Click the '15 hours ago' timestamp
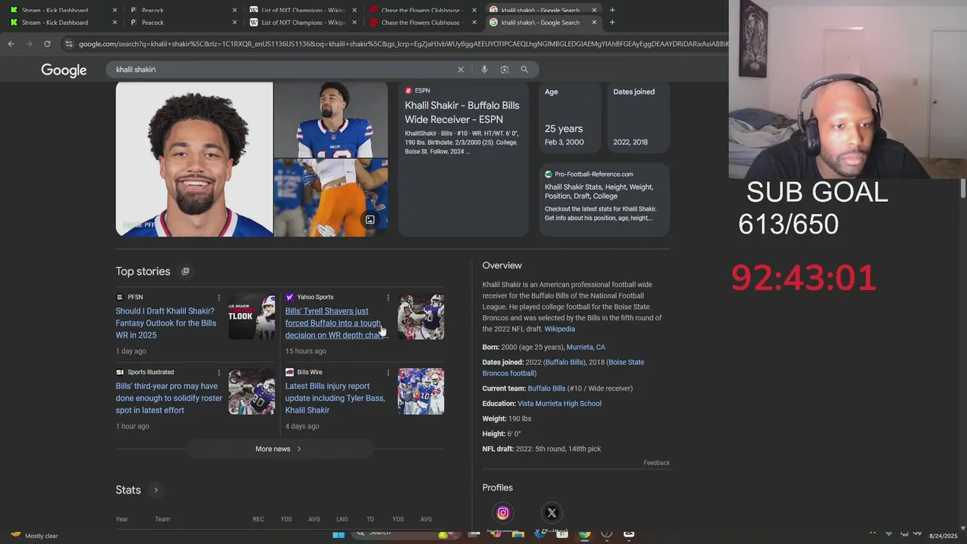The height and width of the screenshot is (544, 967). pyautogui.click(x=305, y=351)
